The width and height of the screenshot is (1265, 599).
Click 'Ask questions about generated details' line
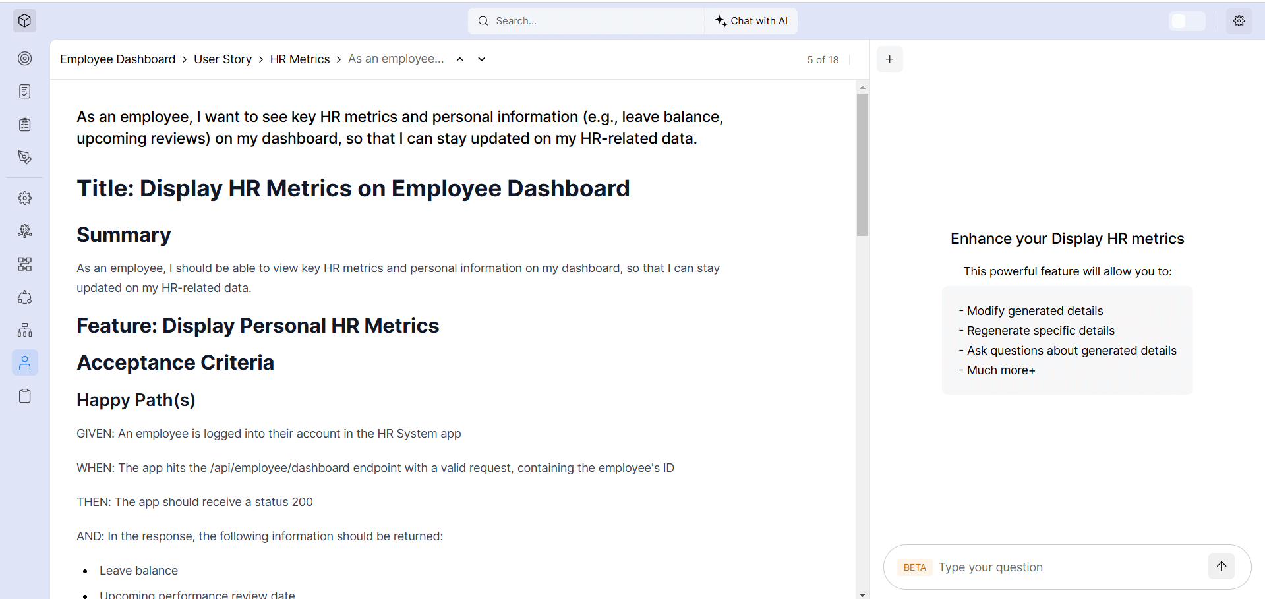click(1068, 351)
